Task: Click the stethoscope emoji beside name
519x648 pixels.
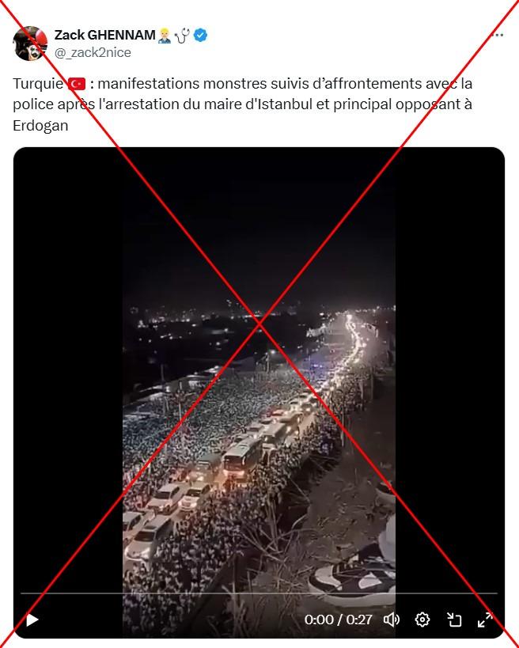Action: pyautogui.click(x=182, y=35)
